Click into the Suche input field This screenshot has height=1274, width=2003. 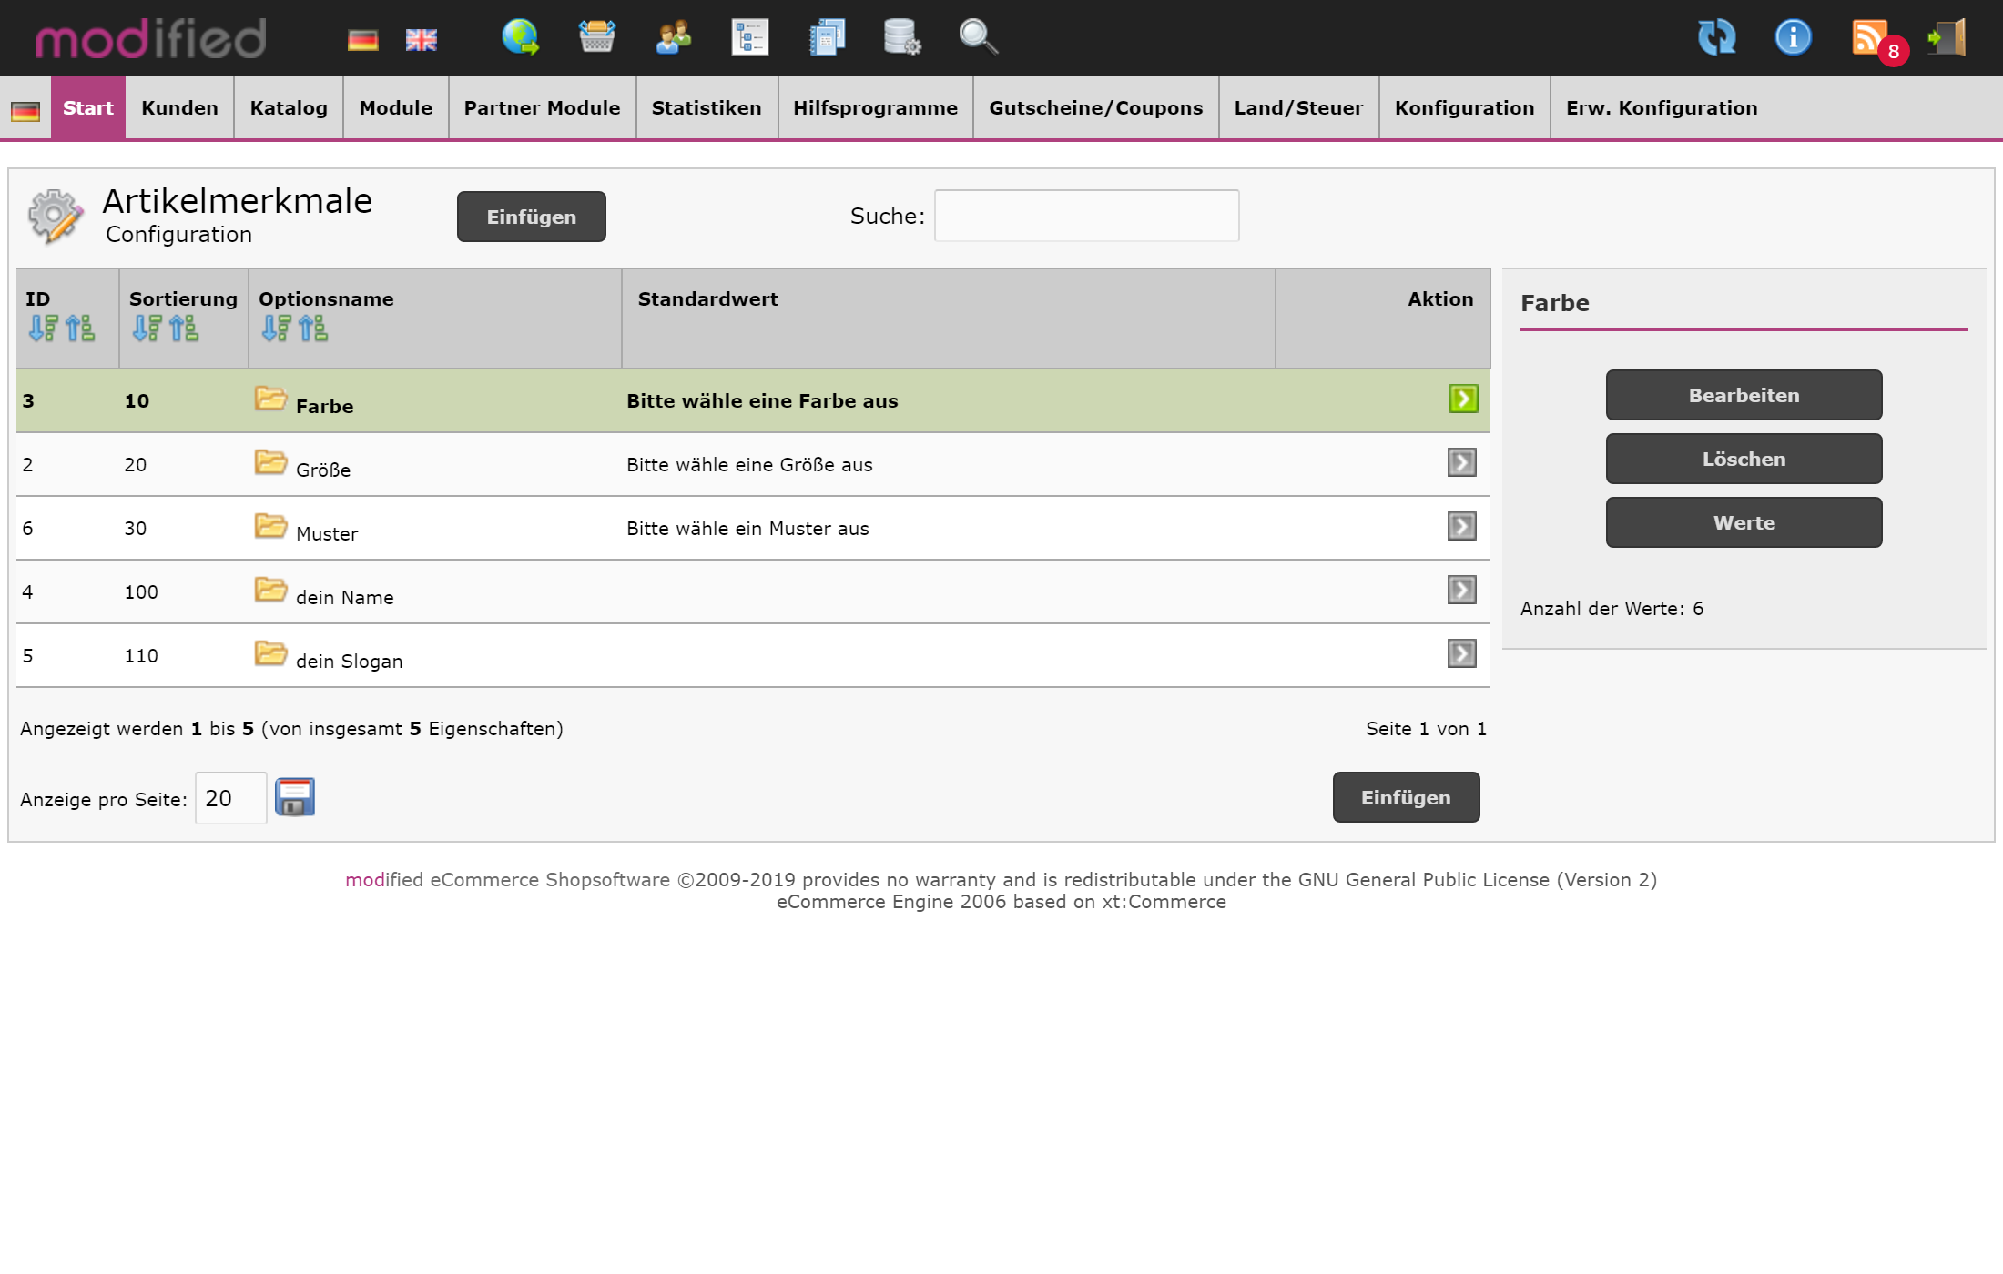(x=1086, y=216)
